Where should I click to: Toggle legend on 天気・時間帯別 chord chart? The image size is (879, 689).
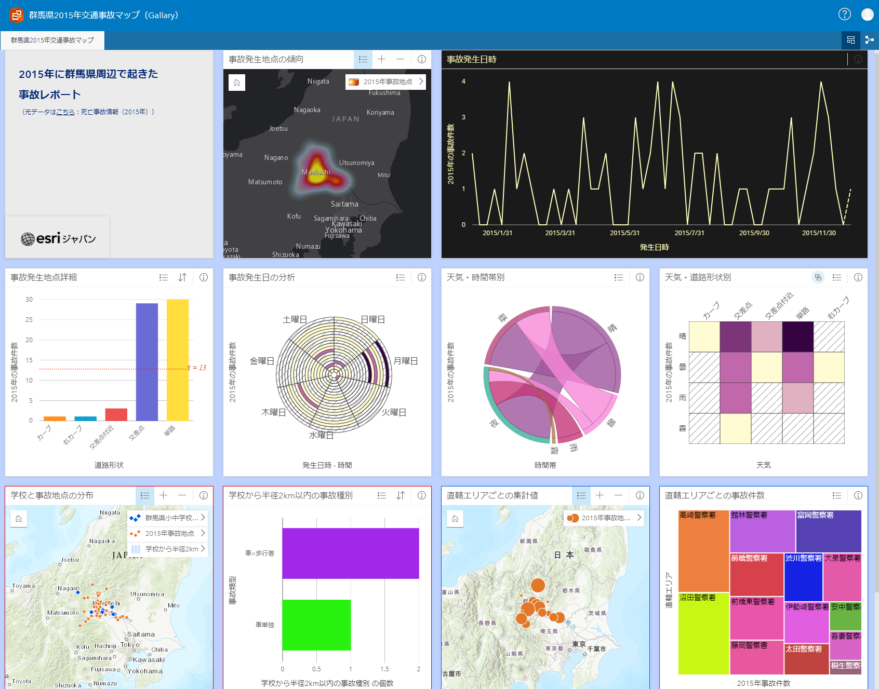pyautogui.click(x=619, y=277)
